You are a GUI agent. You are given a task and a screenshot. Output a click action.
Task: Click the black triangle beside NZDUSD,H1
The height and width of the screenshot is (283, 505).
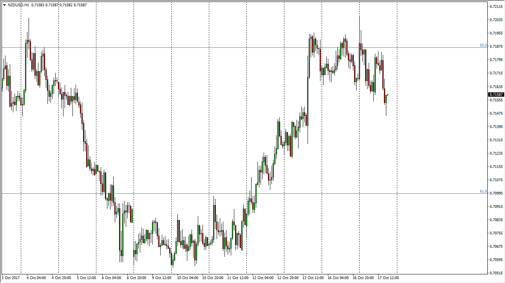click(x=4, y=5)
